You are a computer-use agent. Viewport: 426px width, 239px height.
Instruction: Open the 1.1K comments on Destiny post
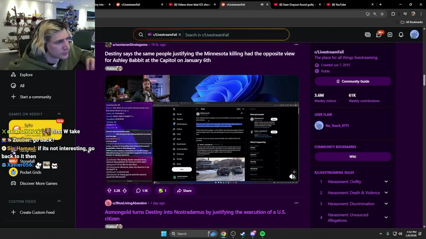coord(142,191)
